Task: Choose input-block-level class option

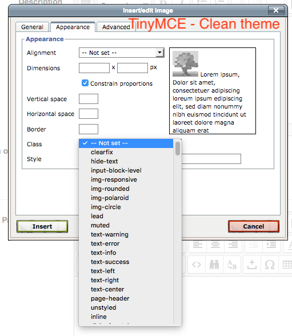Action: click(x=126, y=170)
